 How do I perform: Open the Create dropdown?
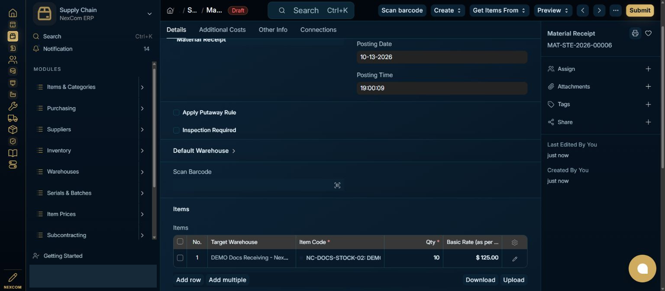click(x=448, y=10)
